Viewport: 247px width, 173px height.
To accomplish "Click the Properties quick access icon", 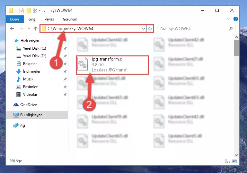I will (22, 11).
